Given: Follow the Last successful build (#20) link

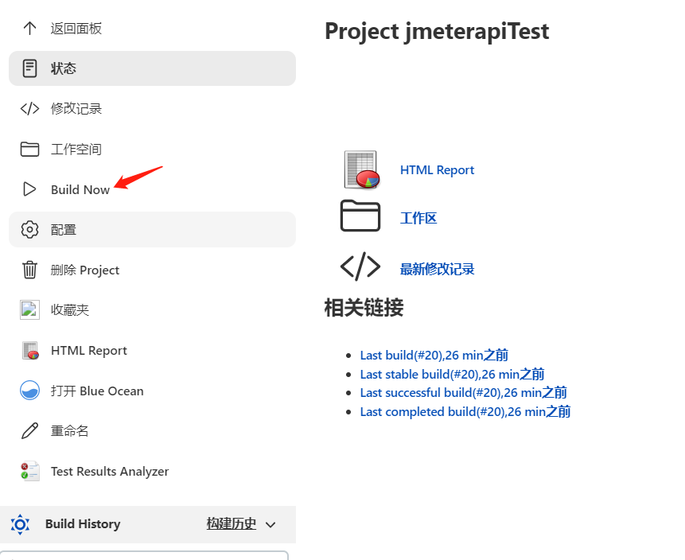Looking at the screenshot, I should coord(463,392).
